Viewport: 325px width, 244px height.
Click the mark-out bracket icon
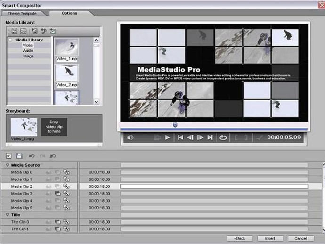click(x=246, y=138)
